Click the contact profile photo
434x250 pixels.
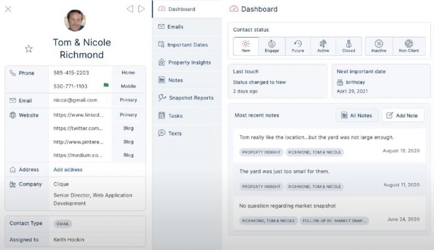[75, 20]
